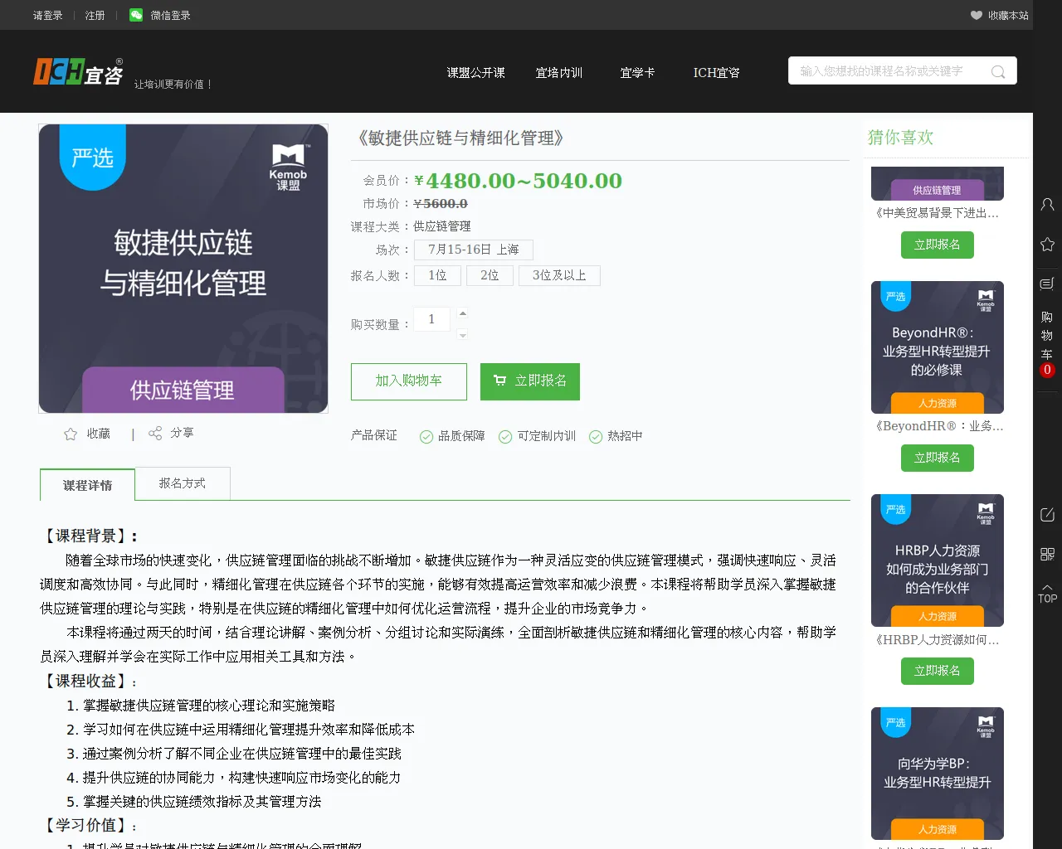
Task: Open QR code icon in sidebar
Action: pyautogui.click(x=1047, y=554)
